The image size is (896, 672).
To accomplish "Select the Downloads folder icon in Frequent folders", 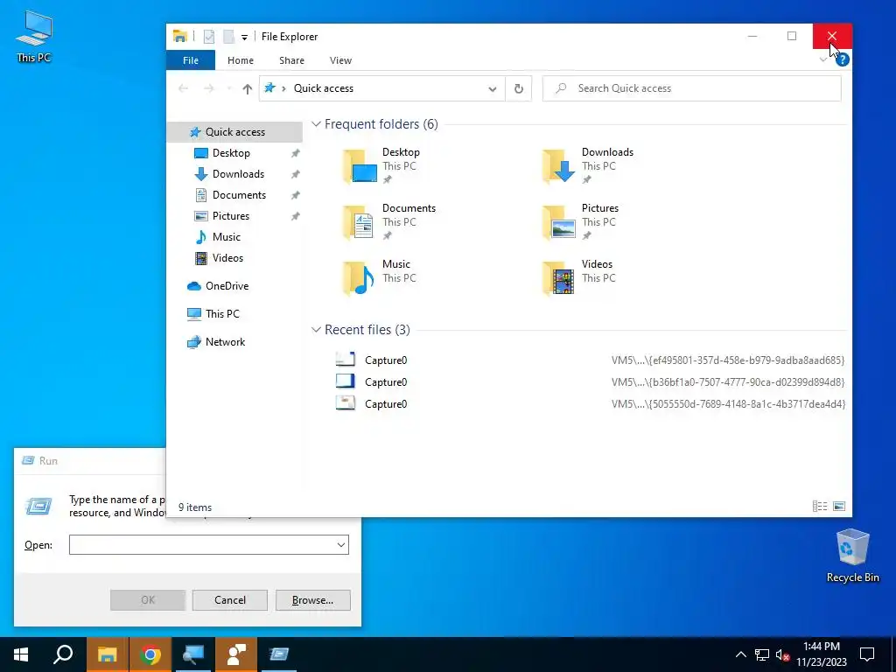I will coord(559,166).
